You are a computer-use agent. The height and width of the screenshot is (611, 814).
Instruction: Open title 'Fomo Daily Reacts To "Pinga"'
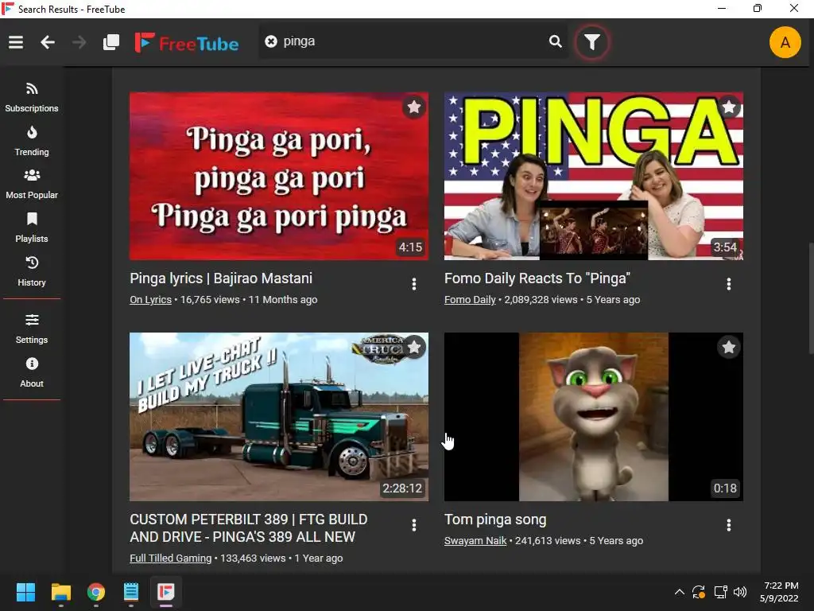click(x=537, y=278)
